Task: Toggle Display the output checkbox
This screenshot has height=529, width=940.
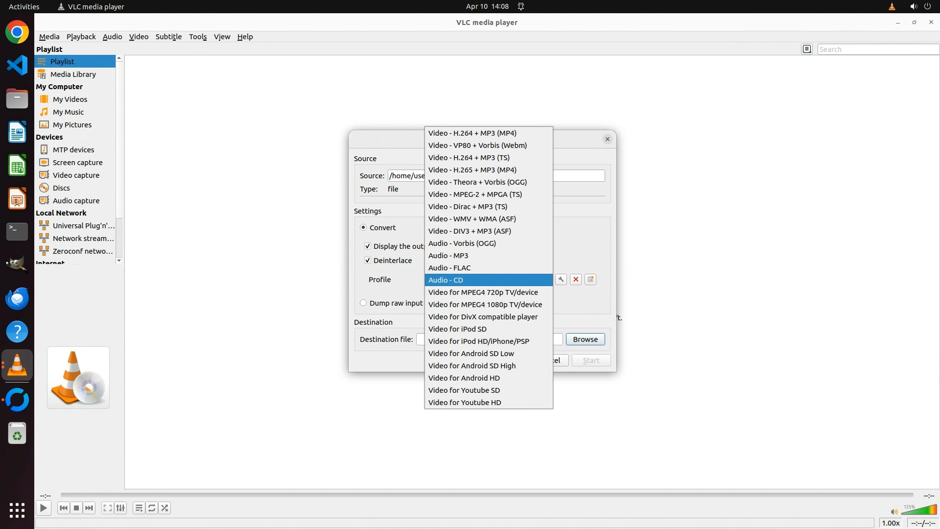Action: click(x=368, y=246)
